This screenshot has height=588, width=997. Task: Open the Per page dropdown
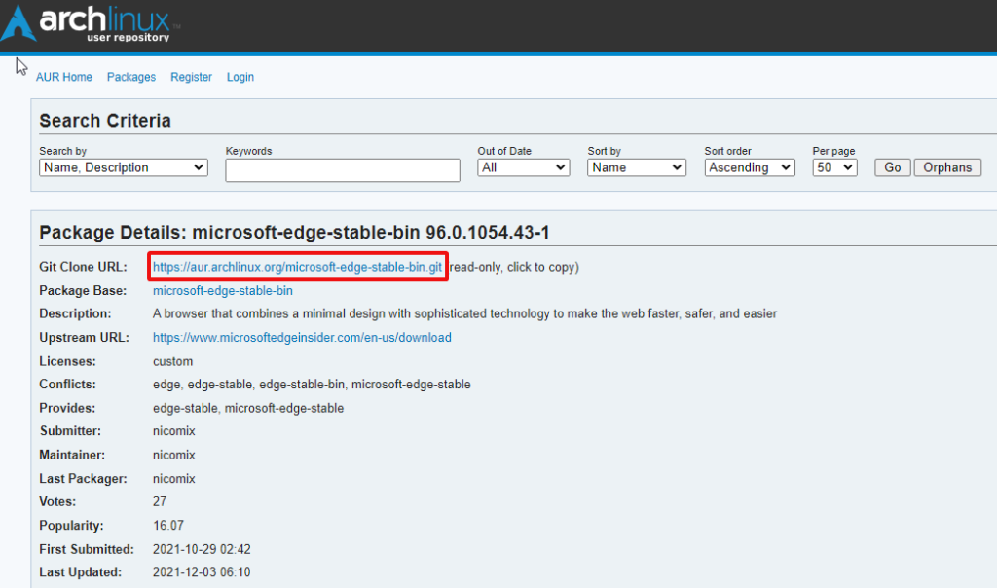[833, 167]
